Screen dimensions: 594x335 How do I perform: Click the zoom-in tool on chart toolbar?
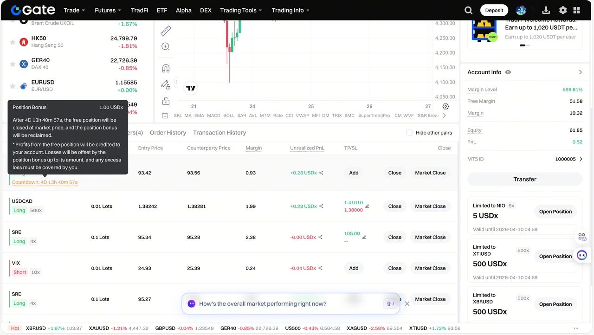coord(166,46)
